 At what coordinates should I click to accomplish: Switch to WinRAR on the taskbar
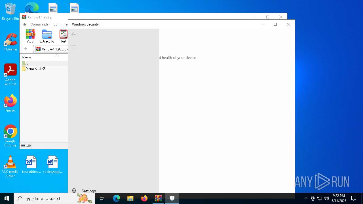pyautogui.click(x=158, y=198)
